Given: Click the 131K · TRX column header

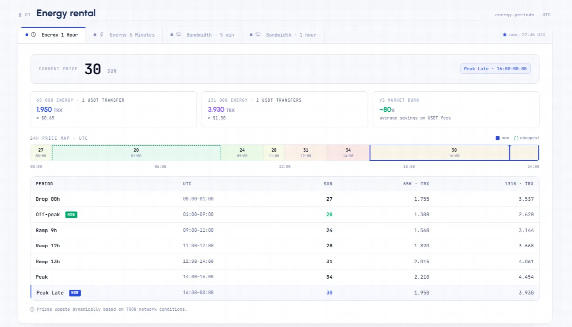Looking at the screenshot, I should pos(520,184).
